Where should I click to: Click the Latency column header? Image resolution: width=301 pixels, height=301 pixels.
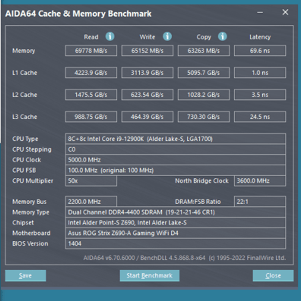[x=260, y=37]
